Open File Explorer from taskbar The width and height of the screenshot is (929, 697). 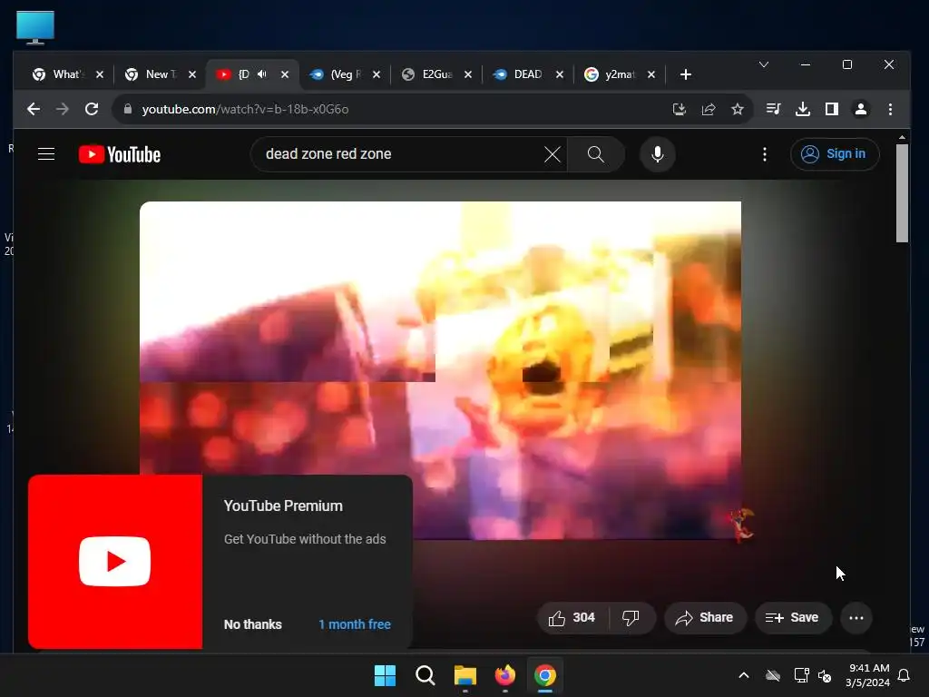point(465,675)
